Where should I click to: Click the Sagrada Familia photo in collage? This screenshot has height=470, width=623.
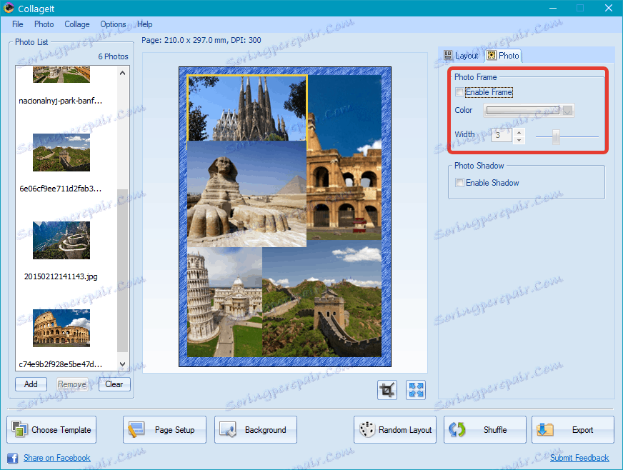[x=246, y=108]
